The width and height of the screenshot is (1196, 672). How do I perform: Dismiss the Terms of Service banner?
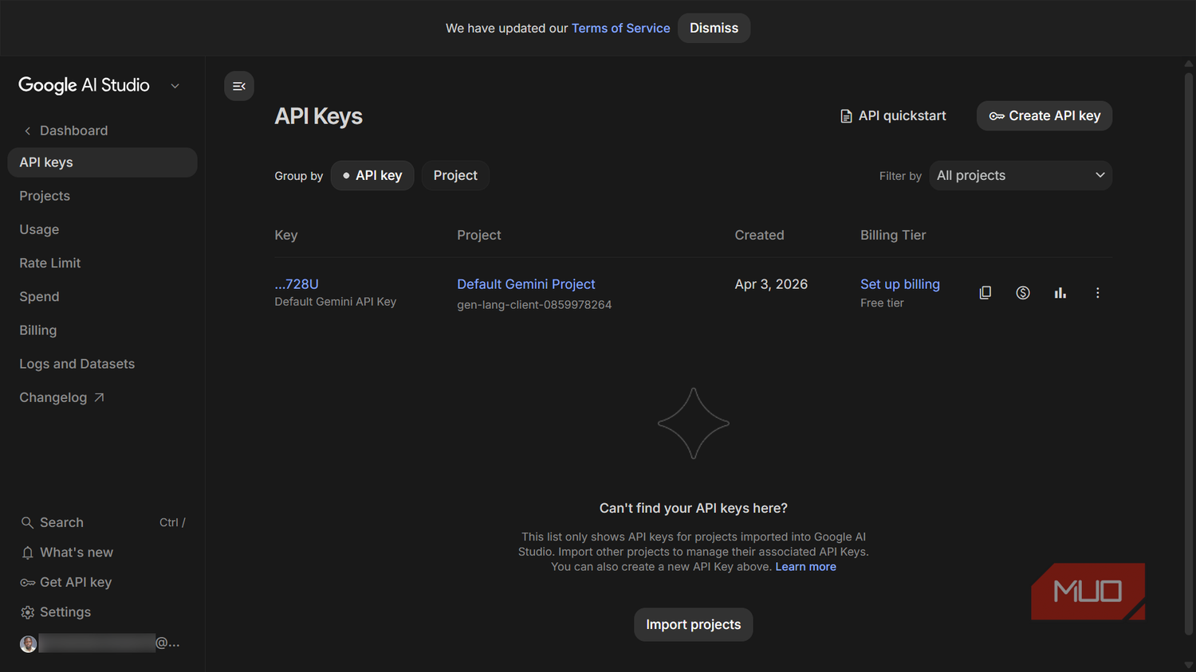coord(714,28)
